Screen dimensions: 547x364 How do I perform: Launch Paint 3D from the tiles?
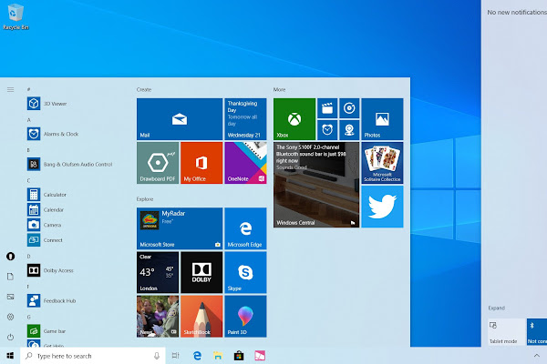245,317
